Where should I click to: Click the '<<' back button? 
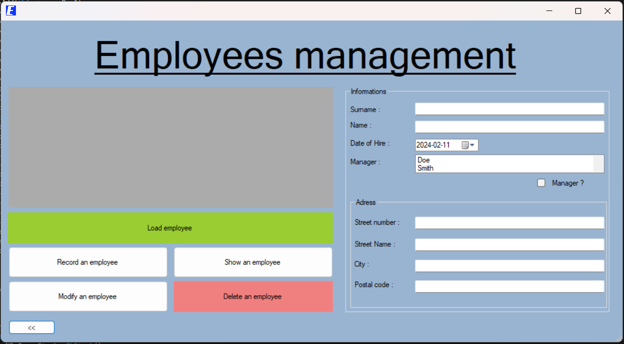[x=31, y=328]
